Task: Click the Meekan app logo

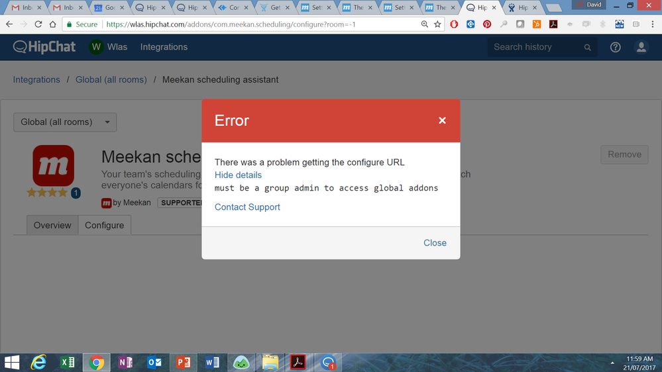Action: coord(53,165)
